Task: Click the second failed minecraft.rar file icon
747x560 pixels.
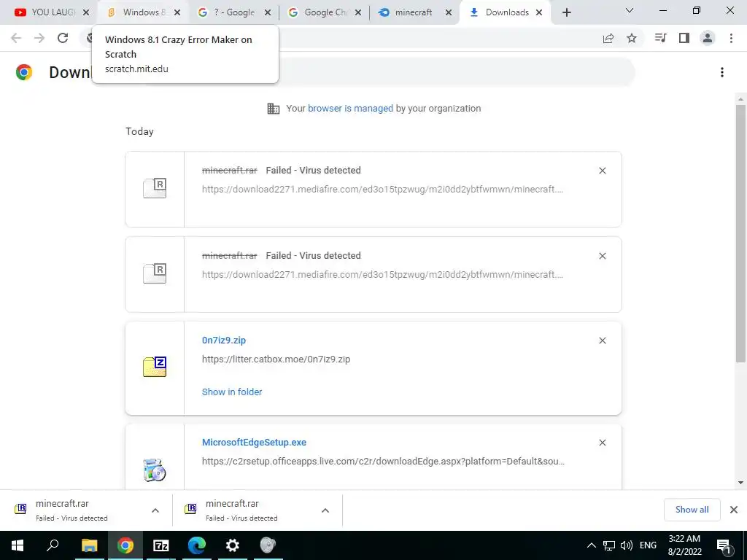Action: 155,273
